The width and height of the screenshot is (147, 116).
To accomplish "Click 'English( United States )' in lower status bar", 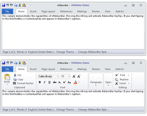I will [41, 110].
